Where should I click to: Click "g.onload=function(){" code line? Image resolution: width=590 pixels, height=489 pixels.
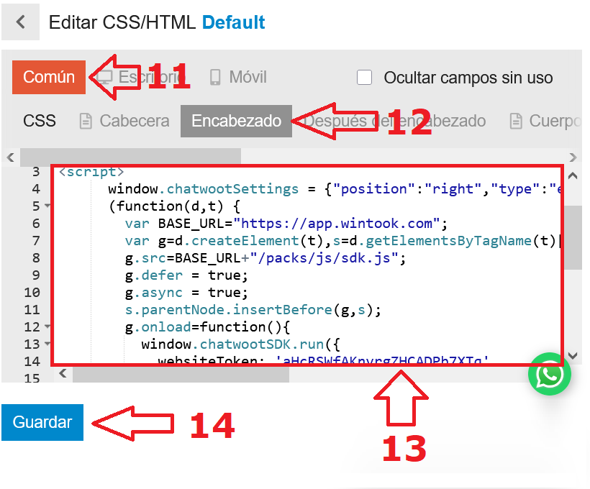(207, 327)
